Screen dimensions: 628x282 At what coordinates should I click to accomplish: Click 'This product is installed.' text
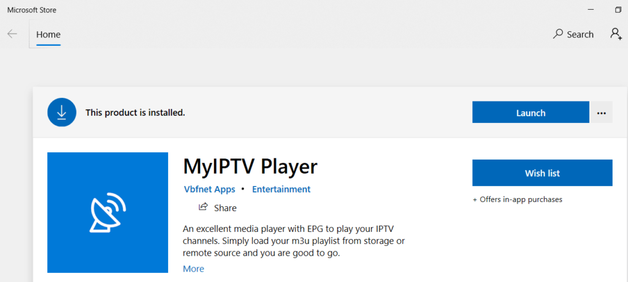(135, 113)
